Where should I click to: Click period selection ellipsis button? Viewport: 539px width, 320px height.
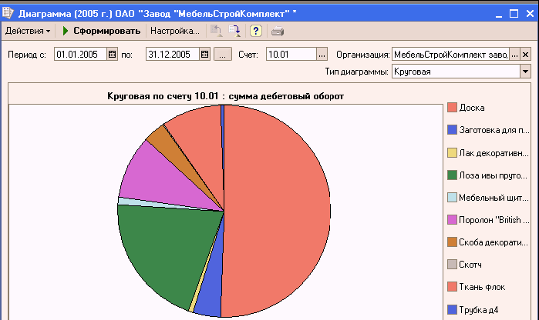click(222, 55)
